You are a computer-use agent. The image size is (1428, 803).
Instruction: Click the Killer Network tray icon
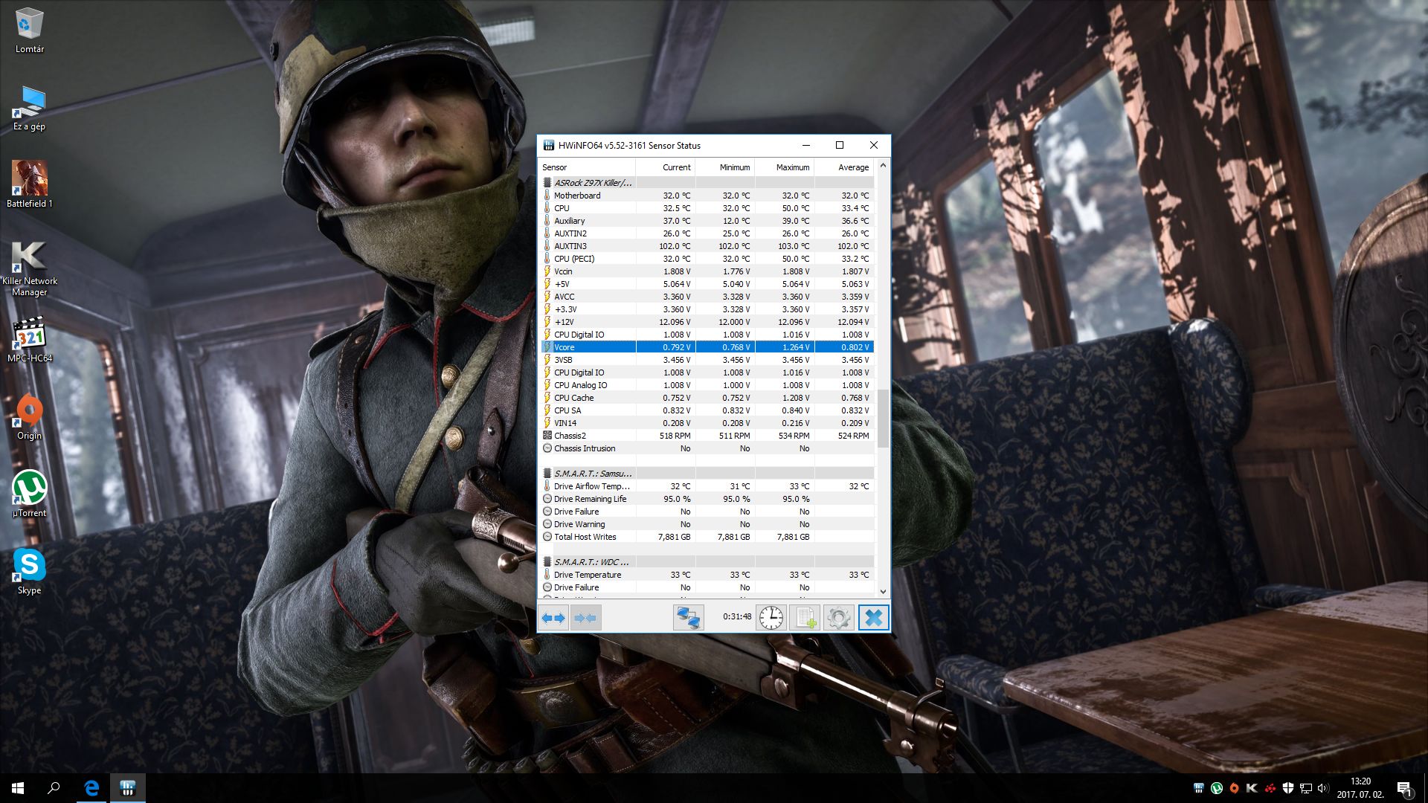pyautogui.click(x=1252, y=788)
